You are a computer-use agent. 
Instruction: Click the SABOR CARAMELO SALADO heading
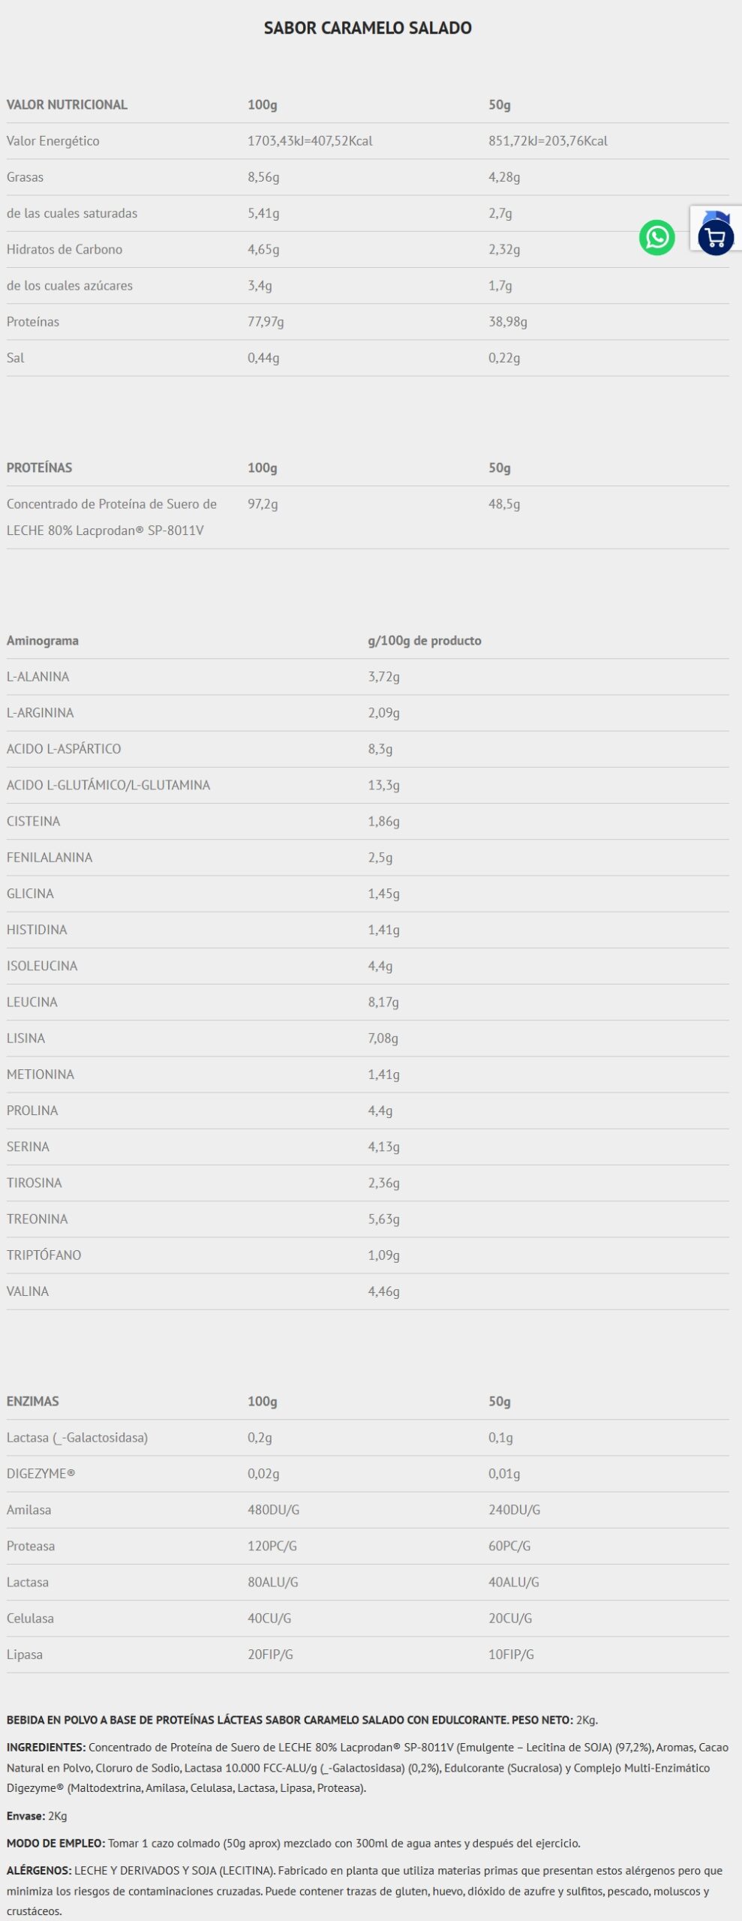[x=368, y=29]
